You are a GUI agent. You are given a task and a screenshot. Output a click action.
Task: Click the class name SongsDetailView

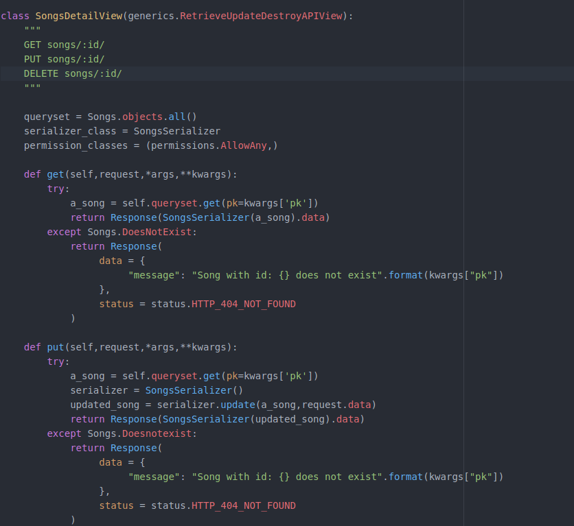pyautogui.click(x=76, y=15)
